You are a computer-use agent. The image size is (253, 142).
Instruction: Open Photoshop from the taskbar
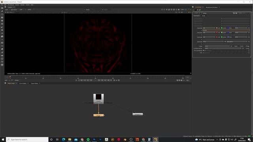point(94,139)
